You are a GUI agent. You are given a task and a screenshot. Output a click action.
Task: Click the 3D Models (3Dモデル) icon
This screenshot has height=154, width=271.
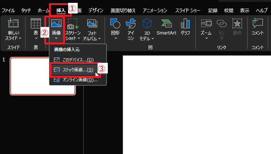point(147,24)
